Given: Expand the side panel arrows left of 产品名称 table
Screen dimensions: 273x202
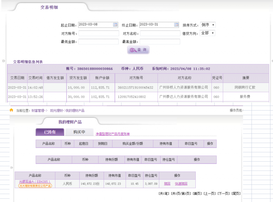Looking at the screenshot, I should point(12,168).
